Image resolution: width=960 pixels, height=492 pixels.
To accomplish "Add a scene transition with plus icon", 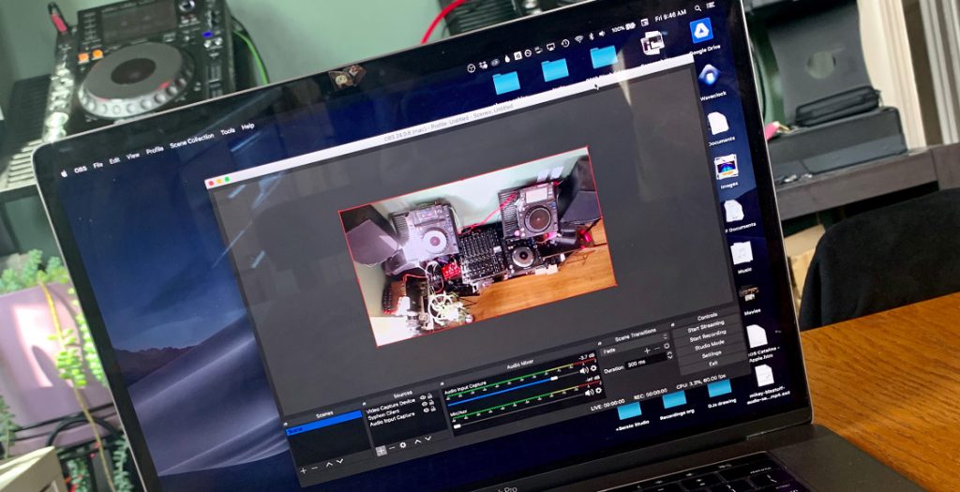I will [x=647, y=350].
